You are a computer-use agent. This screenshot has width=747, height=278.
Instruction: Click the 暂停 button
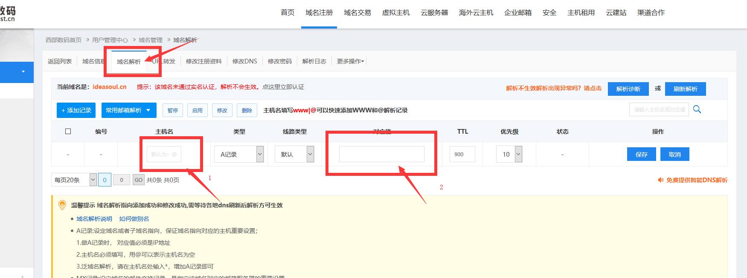tap(173, 110)
